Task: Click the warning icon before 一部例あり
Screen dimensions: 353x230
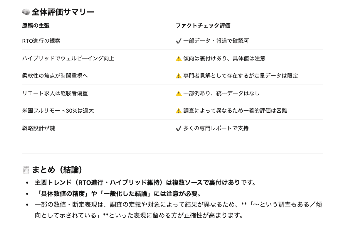Action: (x=179, y=94)
